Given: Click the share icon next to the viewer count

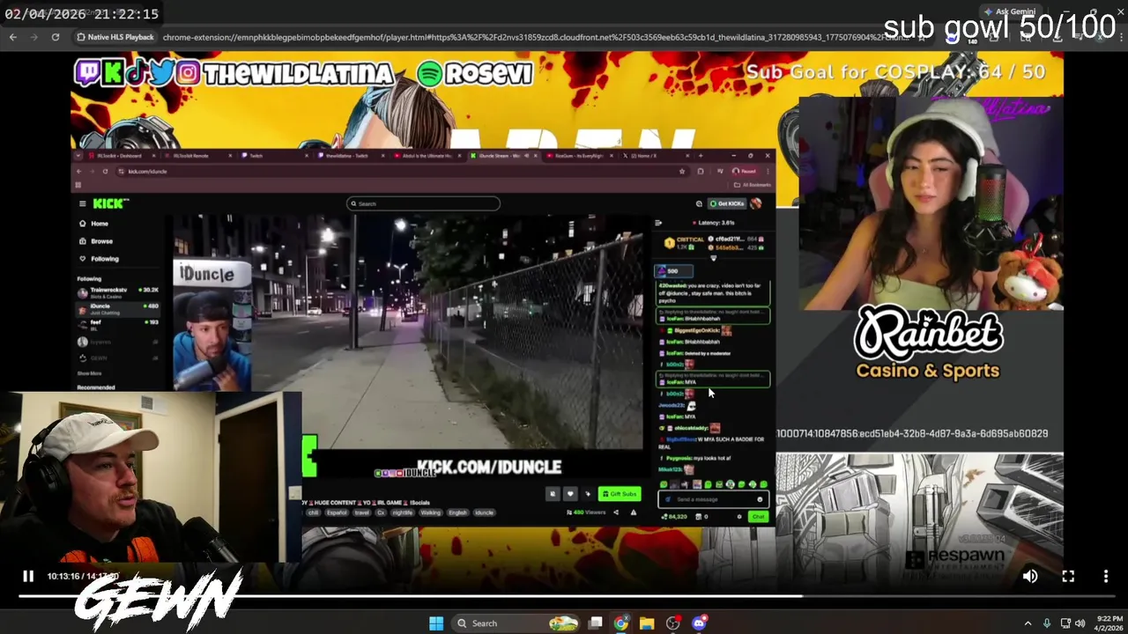Looking at the screenshot, I should pyautogui.click(x=616, y=512).
